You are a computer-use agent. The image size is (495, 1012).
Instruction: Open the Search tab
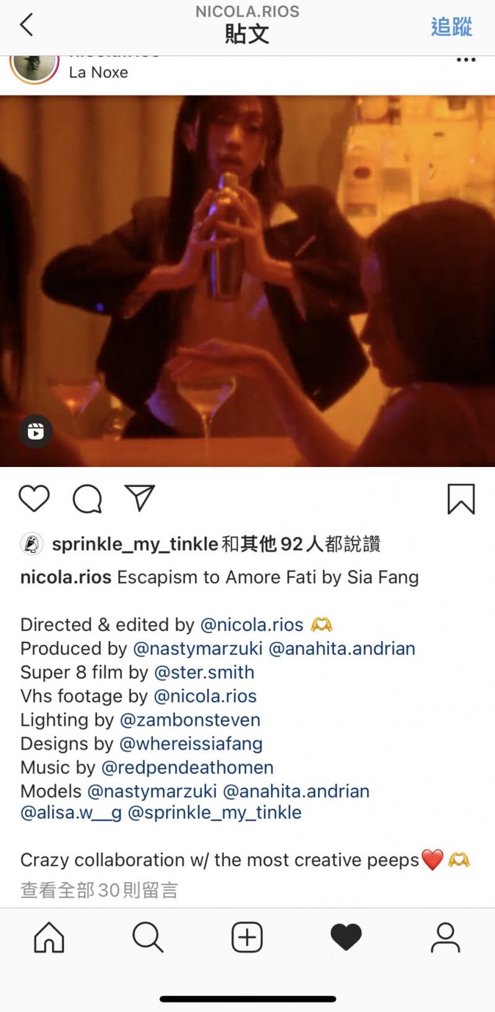coord(148,937)
